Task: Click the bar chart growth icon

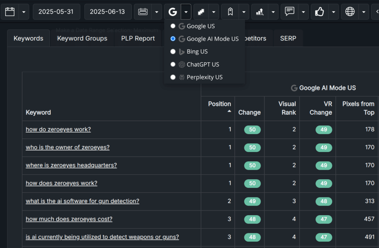Action: tap(260, 12)
